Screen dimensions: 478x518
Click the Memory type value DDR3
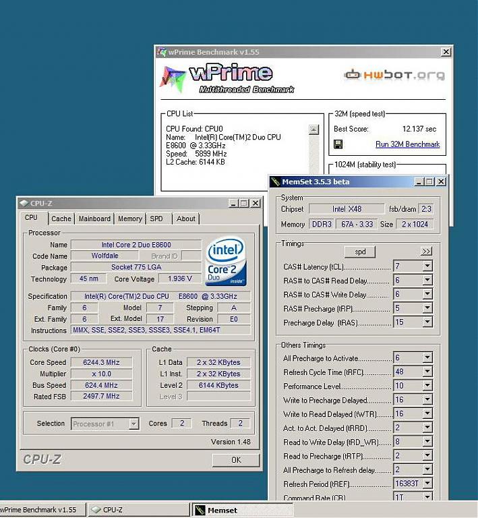point(322,225)
